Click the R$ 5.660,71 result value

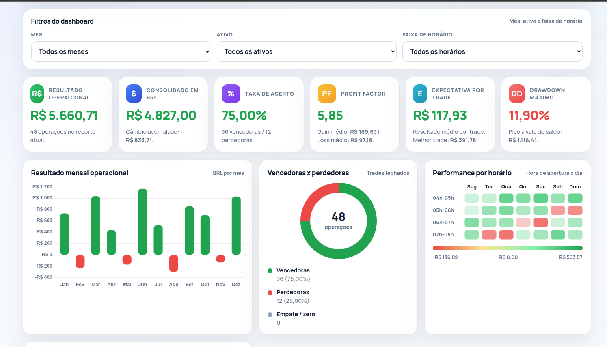coord(64,116)
